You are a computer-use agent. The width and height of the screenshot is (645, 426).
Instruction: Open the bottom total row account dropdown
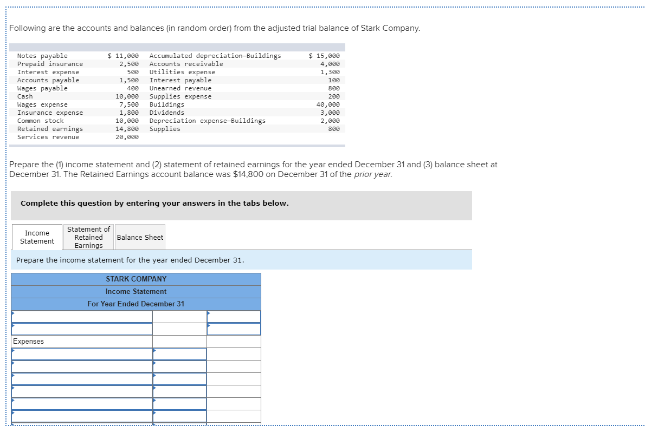pyautogui.click(x=81, y=423)
